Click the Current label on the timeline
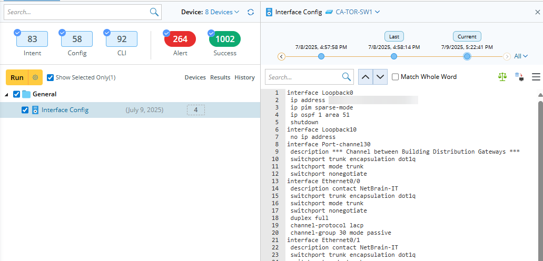The height and width of the screenshot is (261, 543). coord(467,36)
